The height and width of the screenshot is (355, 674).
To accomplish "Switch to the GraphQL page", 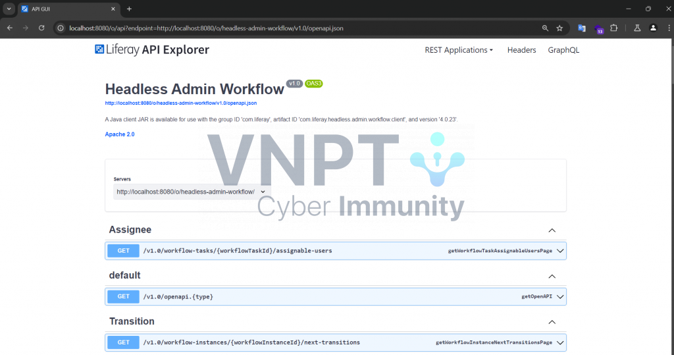I will click(563, 50).
